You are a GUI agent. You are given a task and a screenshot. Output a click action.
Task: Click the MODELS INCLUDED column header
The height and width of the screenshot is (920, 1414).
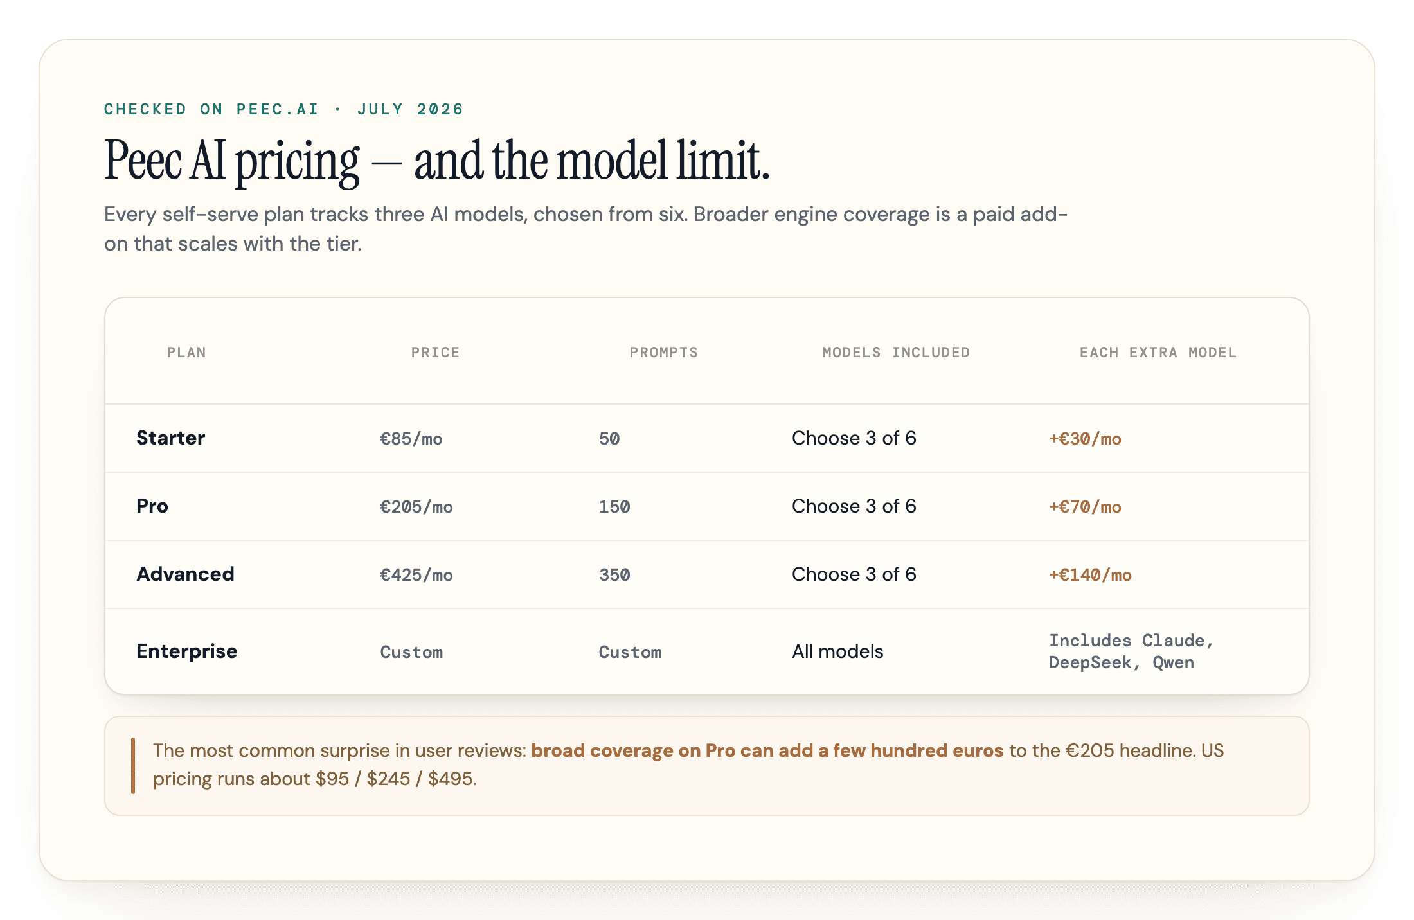[896, 352]
